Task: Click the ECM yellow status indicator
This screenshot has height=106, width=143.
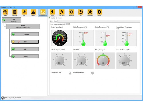Action: pyautogui.click(x=13, y=42)
